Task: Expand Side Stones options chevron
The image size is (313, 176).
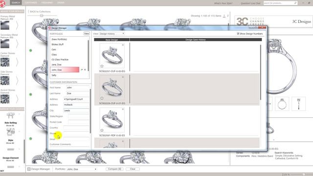Action: pos(17,80)
